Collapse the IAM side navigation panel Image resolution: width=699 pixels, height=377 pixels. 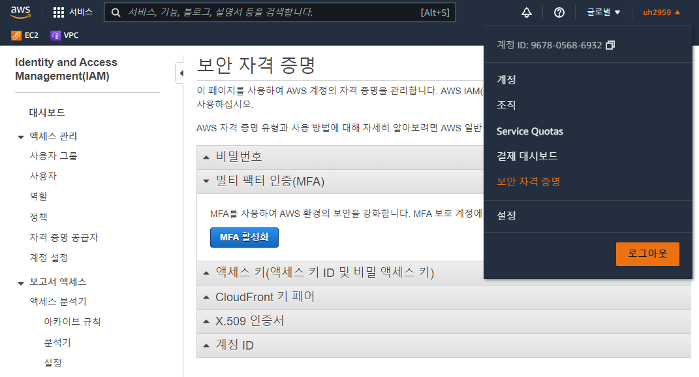[181, 73]
